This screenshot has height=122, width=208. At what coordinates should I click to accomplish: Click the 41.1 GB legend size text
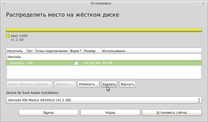tap(17, 40)
